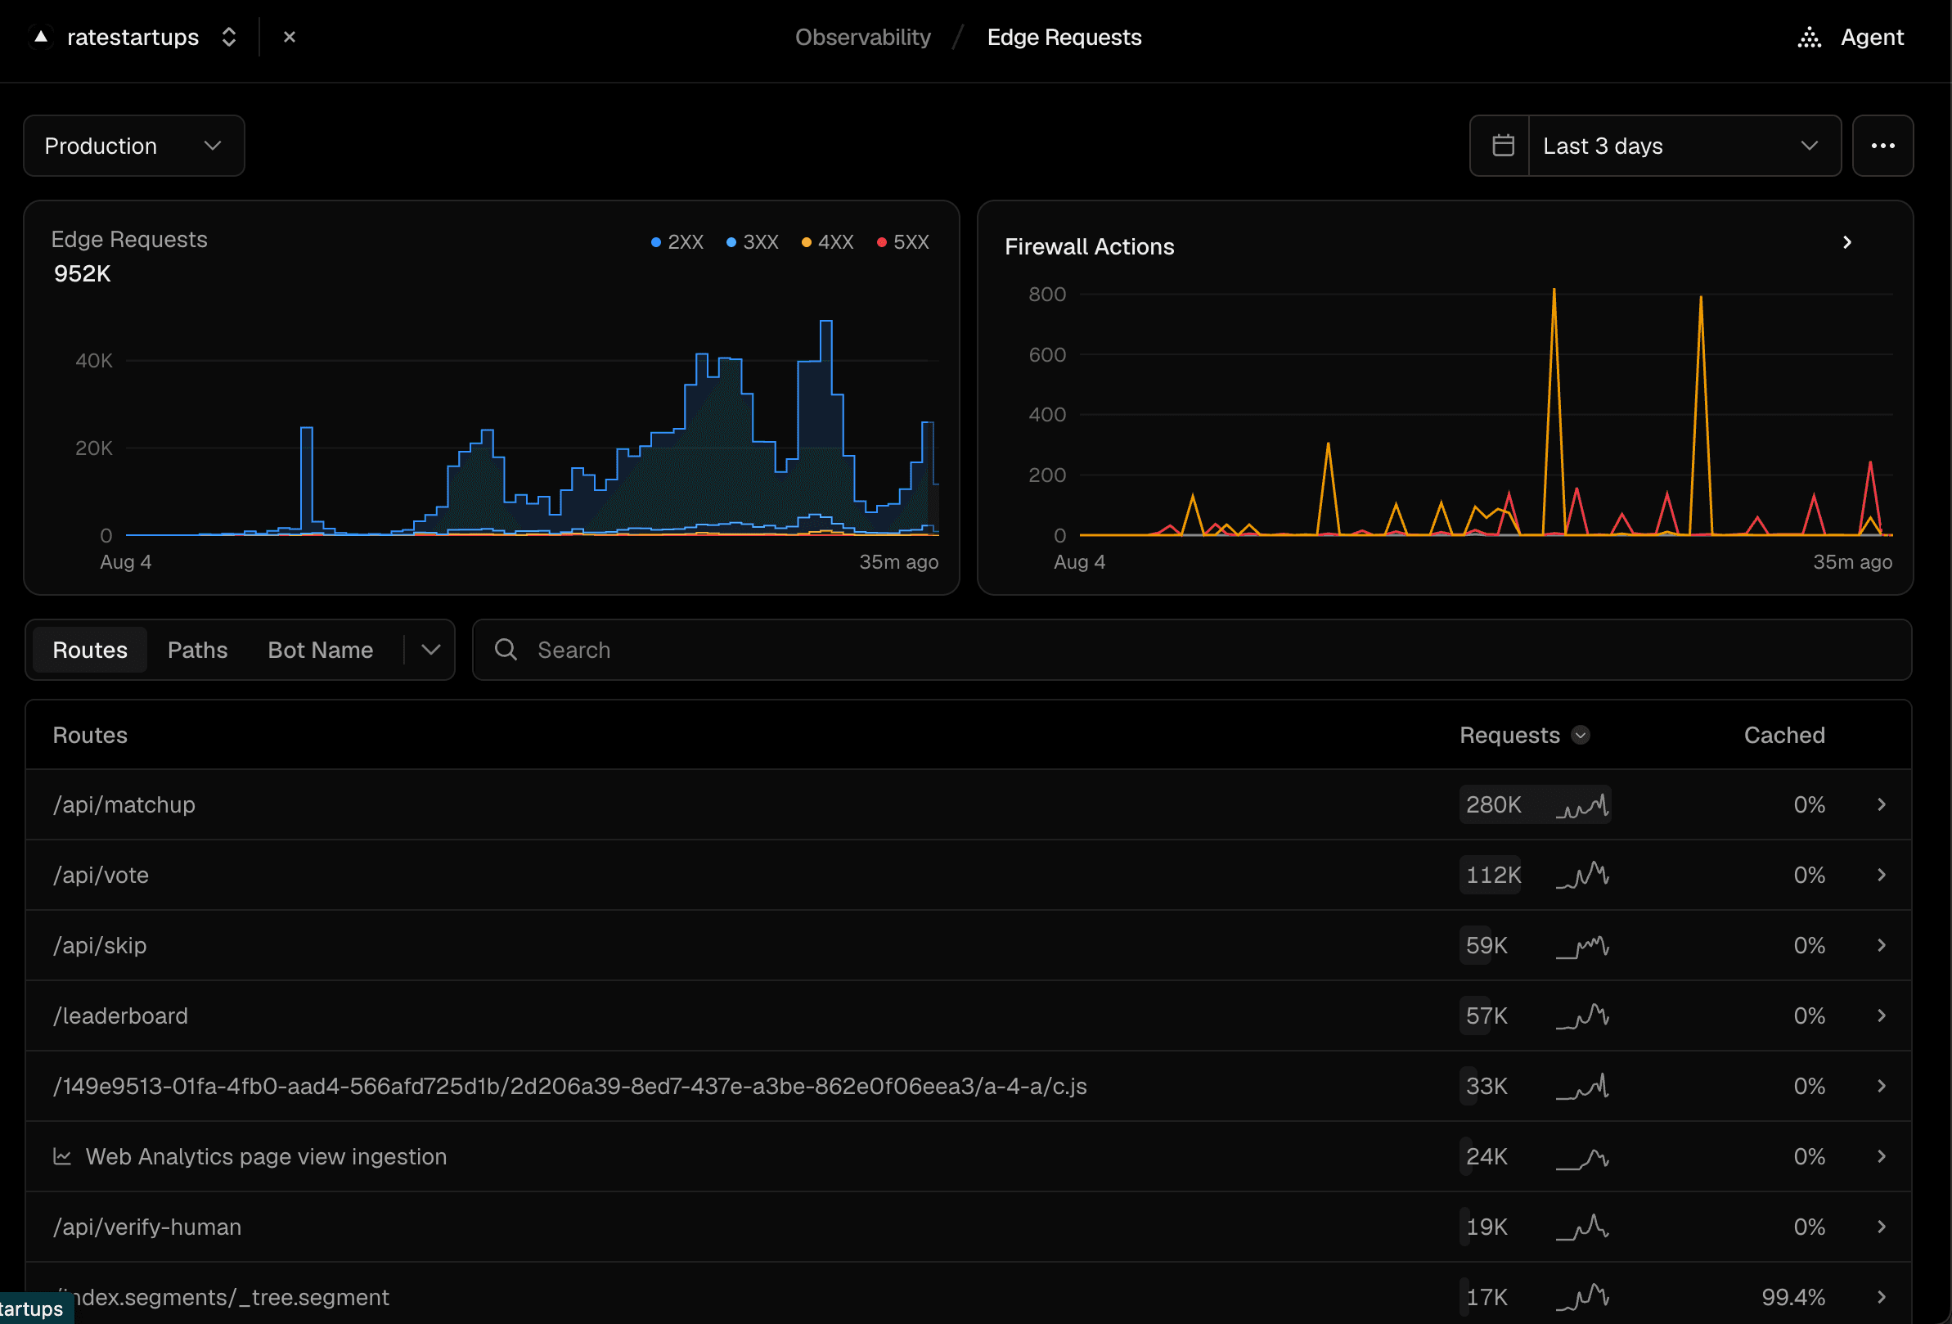Click the Web Analytics chart icon
Viewport: 1952px width, 1324px height.
tap(62, 1157)
